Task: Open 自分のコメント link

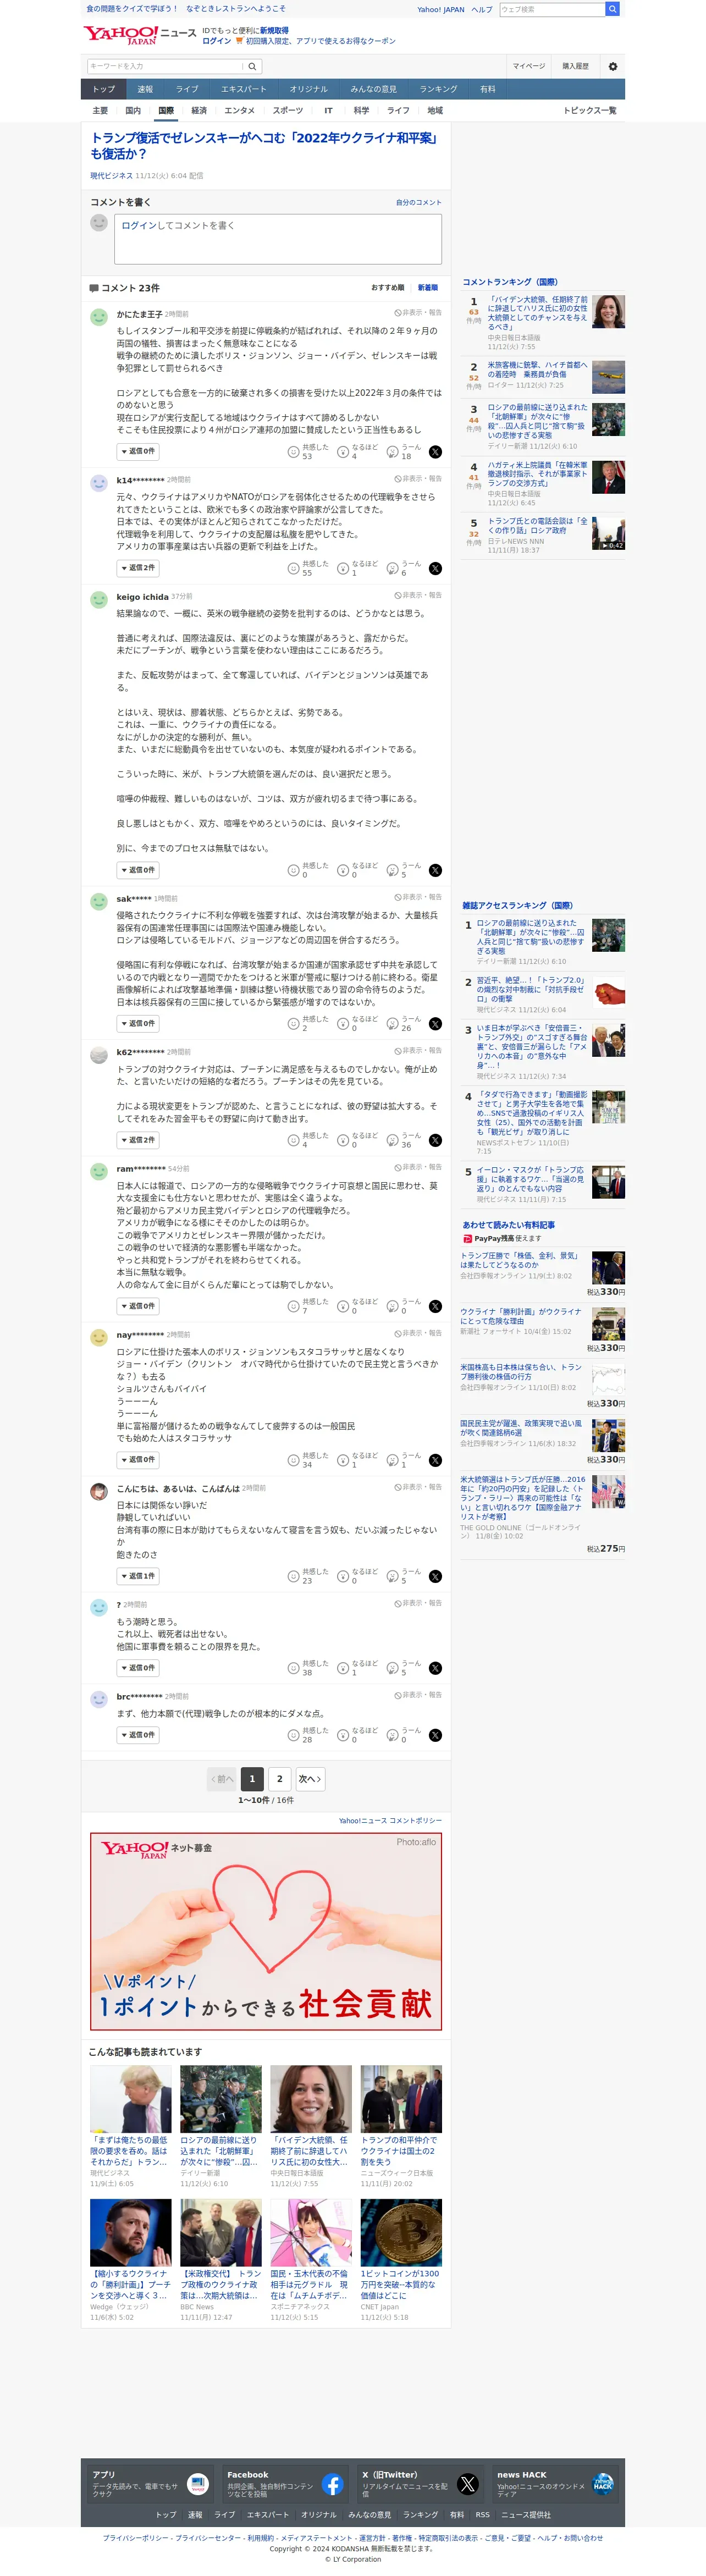Action: coord(418,203)
